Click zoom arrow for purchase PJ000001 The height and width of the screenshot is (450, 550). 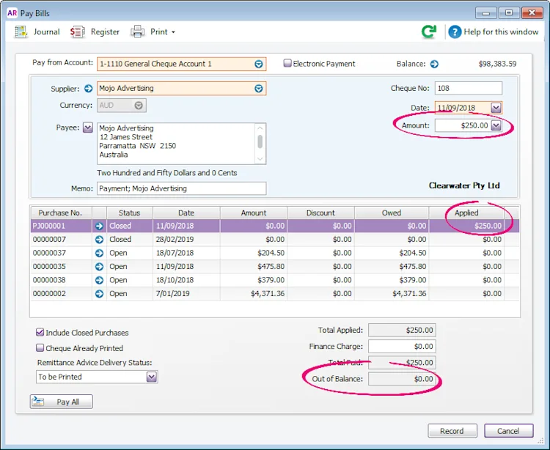click(99, 226)
